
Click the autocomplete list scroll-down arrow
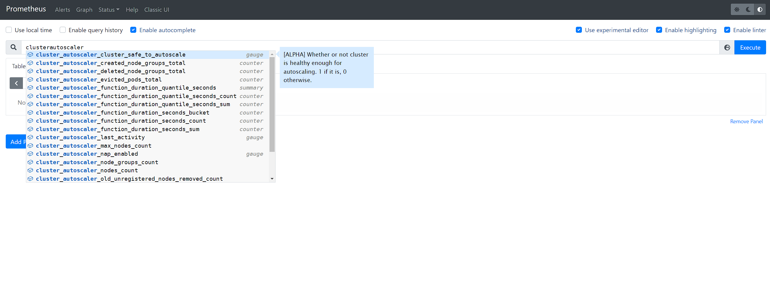[272, 179]
